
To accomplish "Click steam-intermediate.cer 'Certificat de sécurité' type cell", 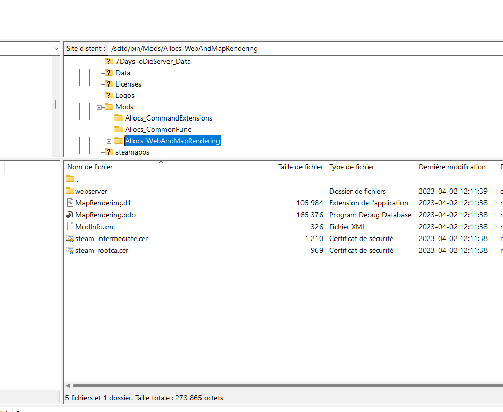I will 361,238.
